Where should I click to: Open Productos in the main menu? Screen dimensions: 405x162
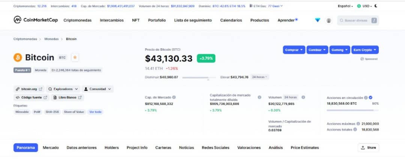coord(259,20)
